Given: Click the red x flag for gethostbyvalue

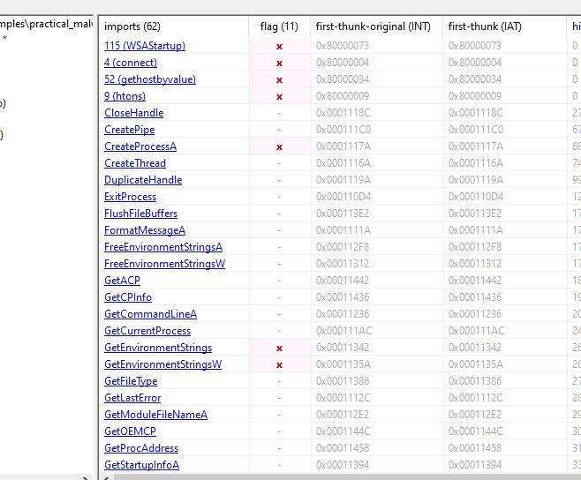Looking at the screenshot, I should click(279, 79).
